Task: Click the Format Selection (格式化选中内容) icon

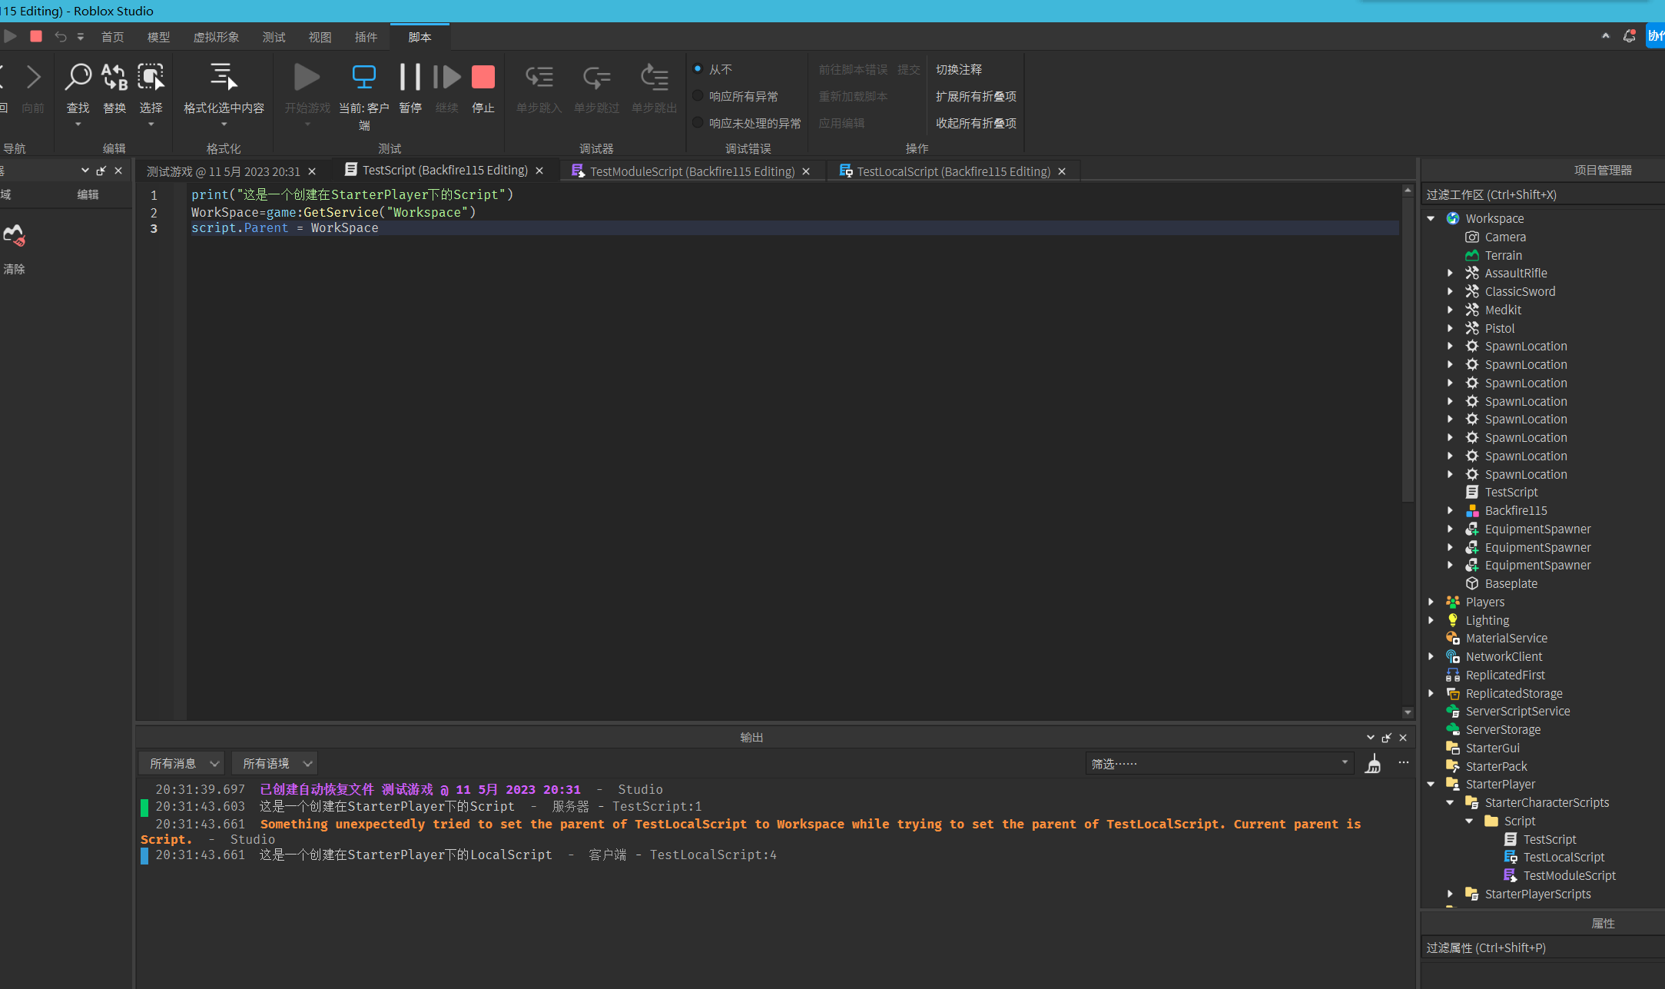Action: pos(224,78)
